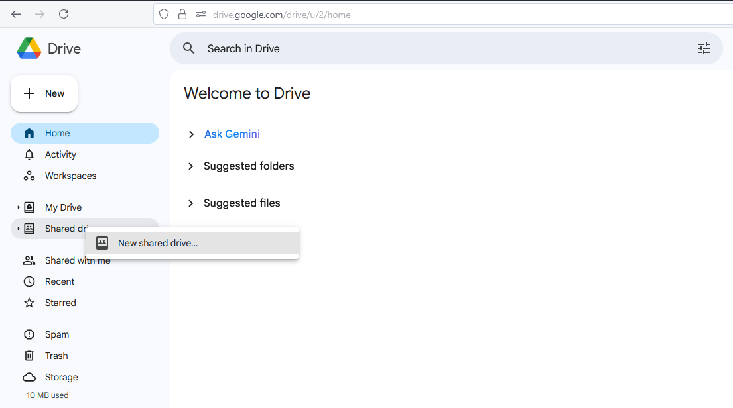Expand the Ask Gemini section chevron

point(191,134)
